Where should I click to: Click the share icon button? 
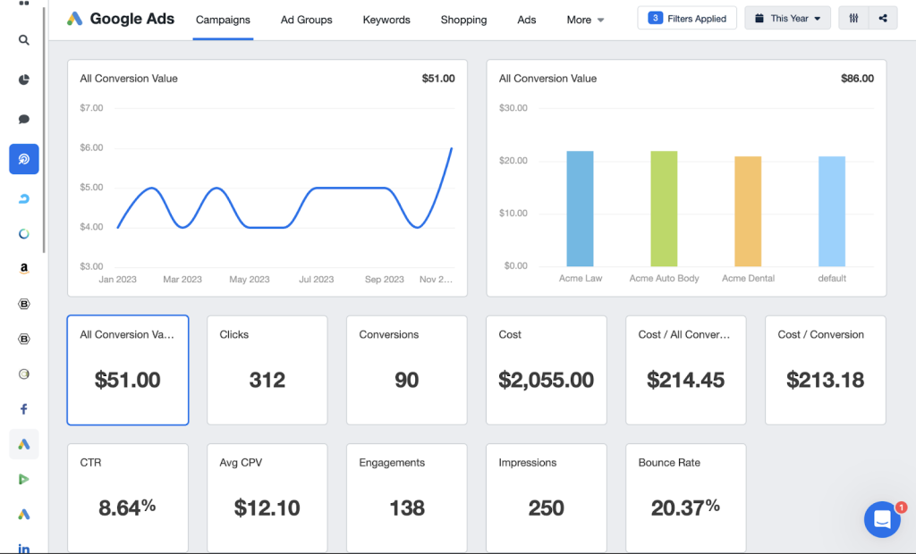point(883,18)
